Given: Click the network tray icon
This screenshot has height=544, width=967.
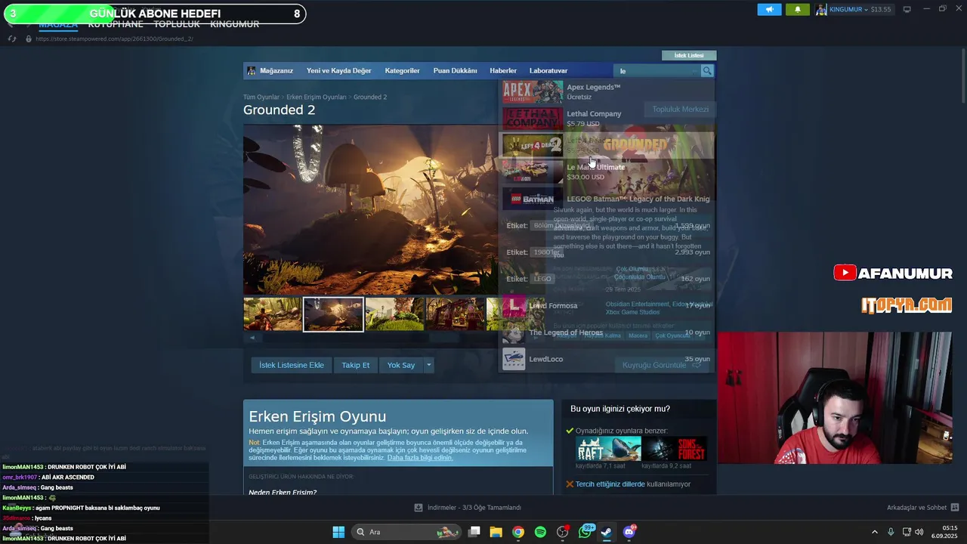Looking at the screenshot, I should click(906, 532).
